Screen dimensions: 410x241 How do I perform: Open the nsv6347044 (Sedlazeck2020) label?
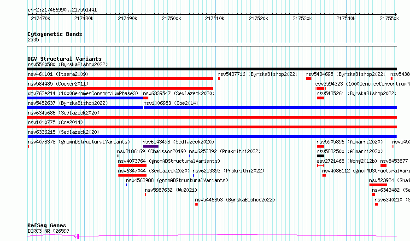coord(154,171)
